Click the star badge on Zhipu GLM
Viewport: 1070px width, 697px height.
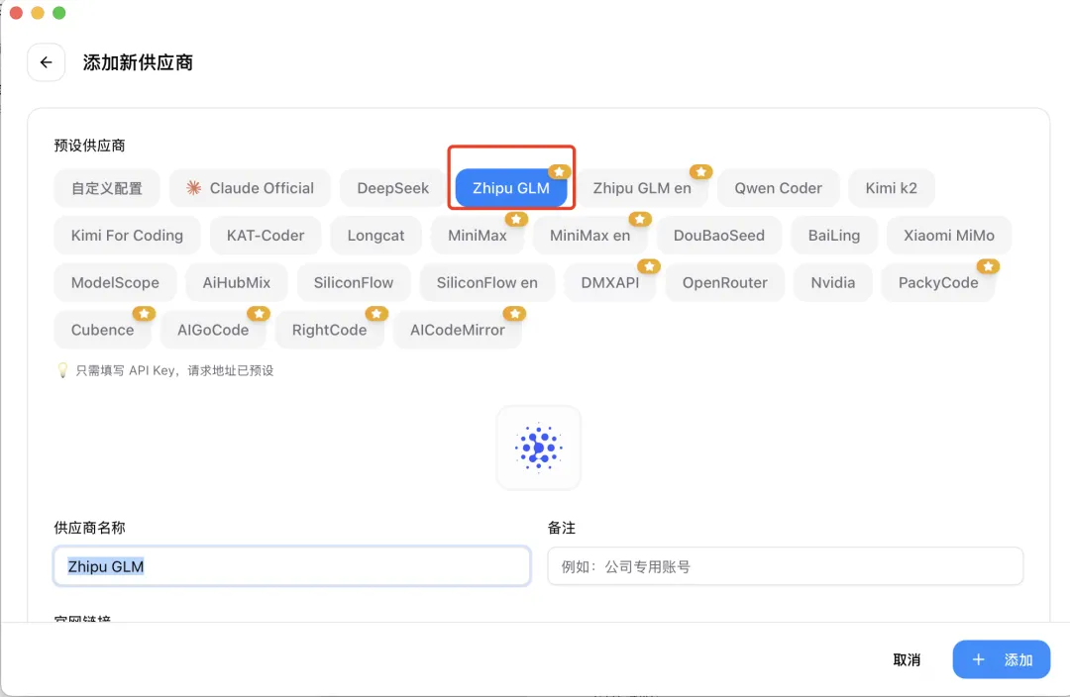tap(560, 172)
